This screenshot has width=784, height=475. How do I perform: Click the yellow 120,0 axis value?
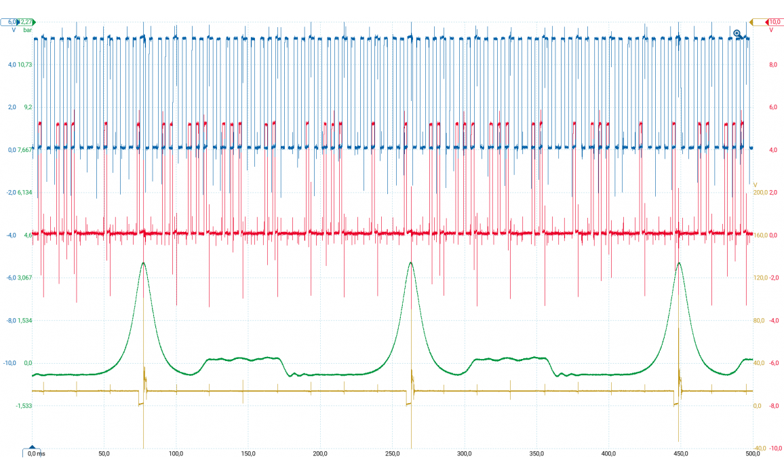(x=760, y=278)
